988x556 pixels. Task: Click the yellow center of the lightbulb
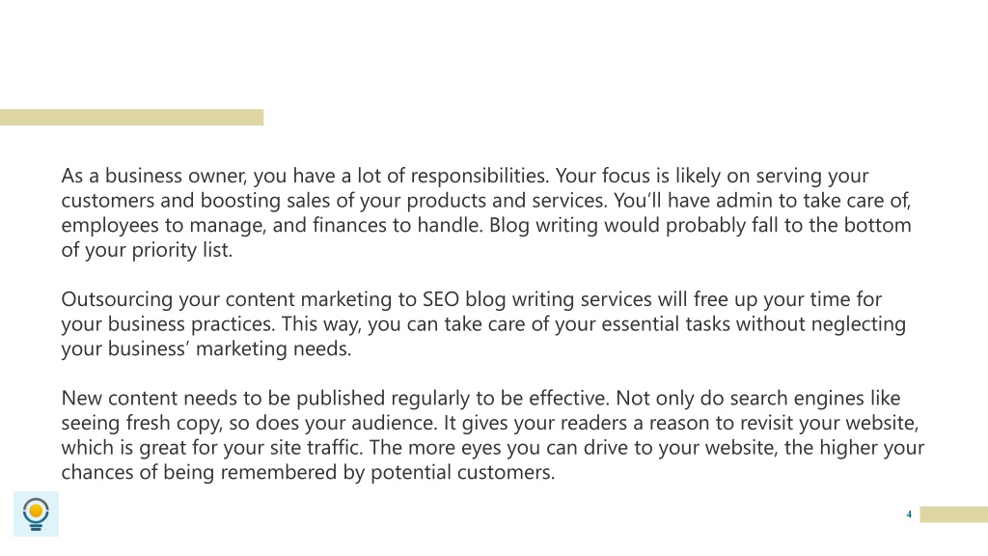tap(36, 510)
